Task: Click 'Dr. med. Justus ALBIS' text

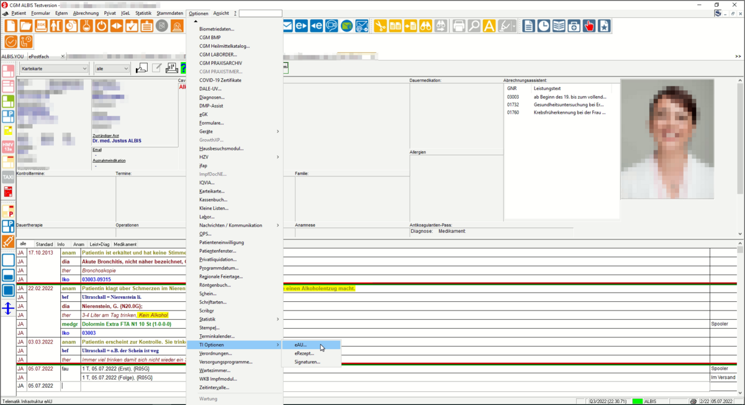Action: [117, 141]
